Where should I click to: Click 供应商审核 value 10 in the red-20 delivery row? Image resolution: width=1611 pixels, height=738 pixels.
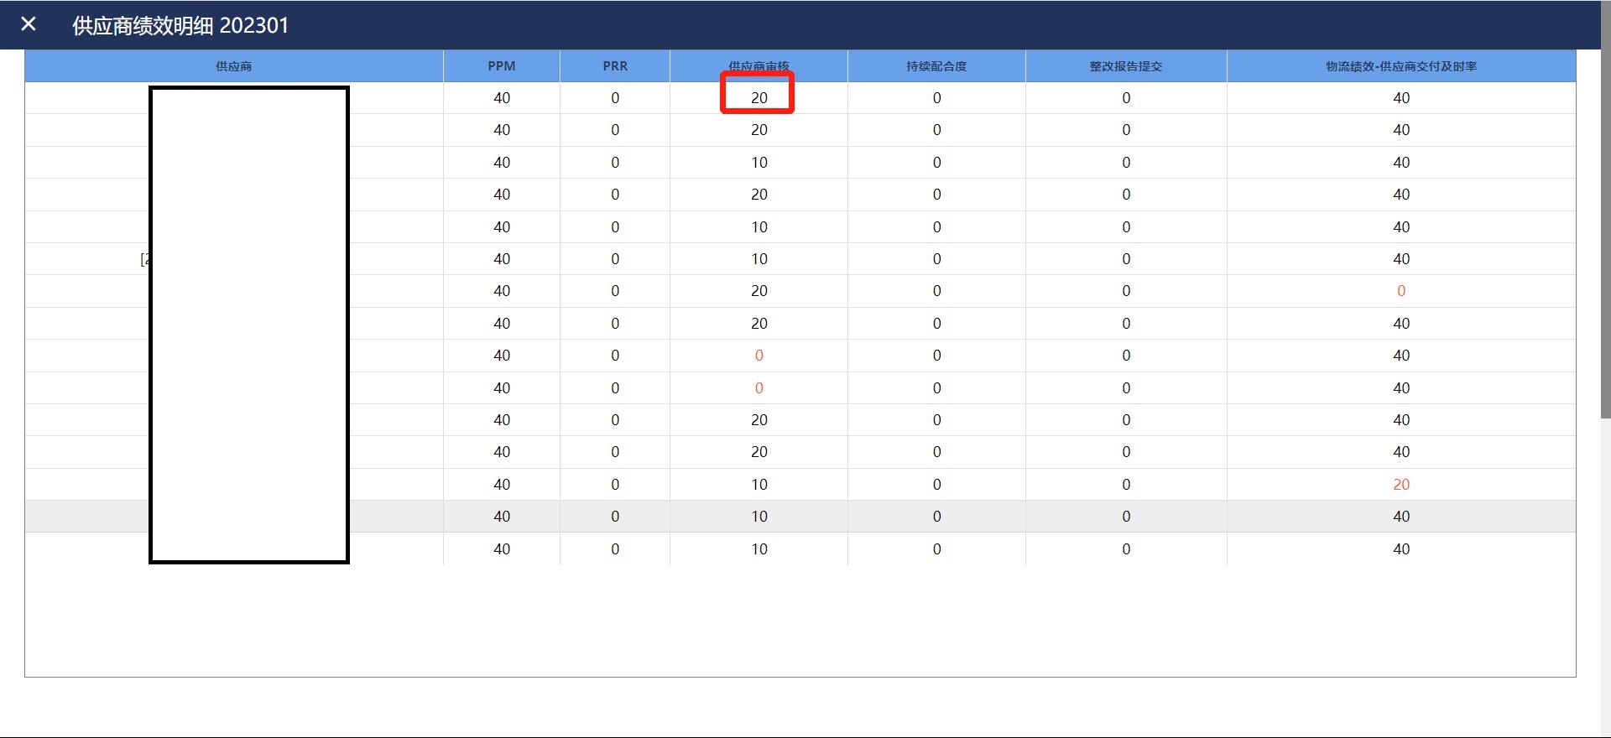pos(759,485)
